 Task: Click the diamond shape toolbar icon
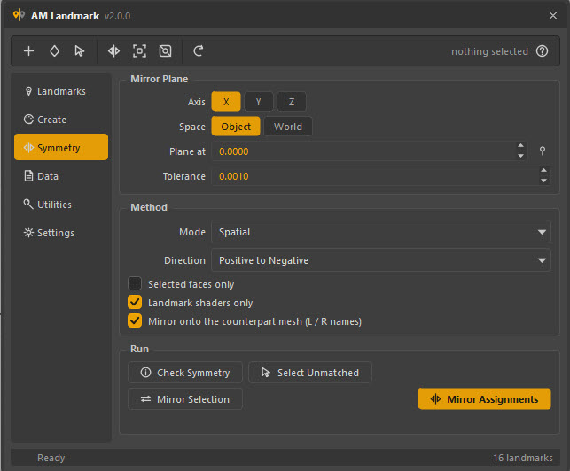[x=54, y=51]
